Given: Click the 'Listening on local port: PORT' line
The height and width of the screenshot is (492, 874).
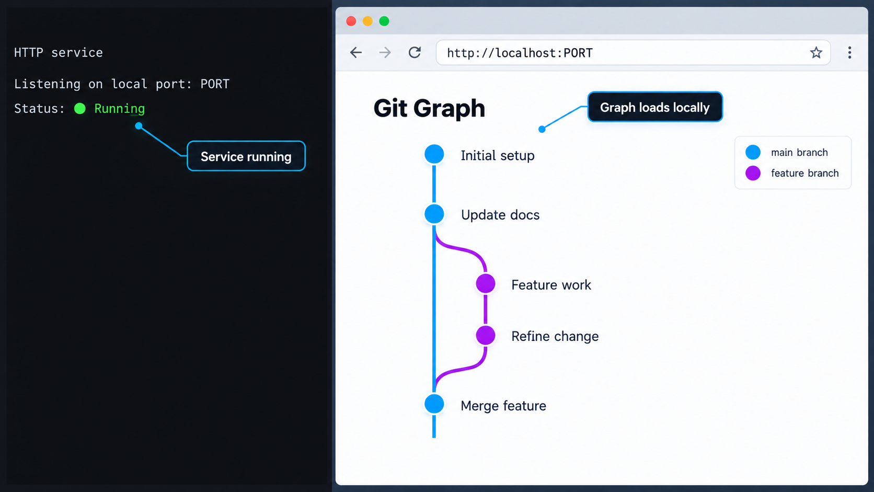Looking at the screenshot, I should pos(122,84).
